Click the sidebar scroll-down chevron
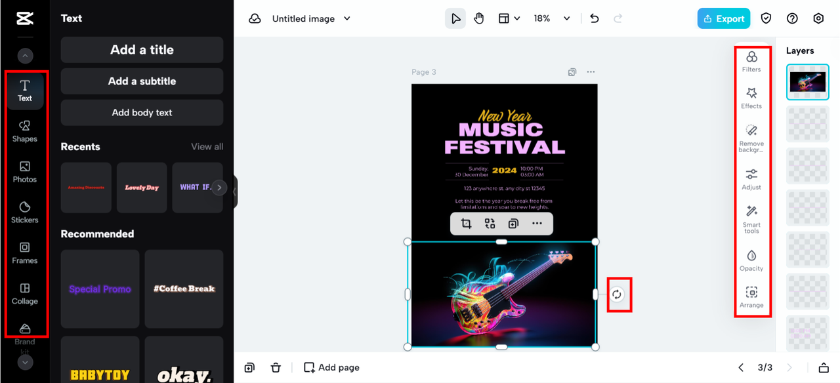 (x=25, y=362)
